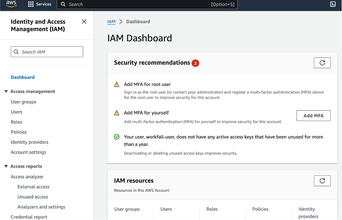Image resolution: width=342 pixels, height=220 pixels.
Task: Click Resources in this AWS Account text
Action: [141, 190]
